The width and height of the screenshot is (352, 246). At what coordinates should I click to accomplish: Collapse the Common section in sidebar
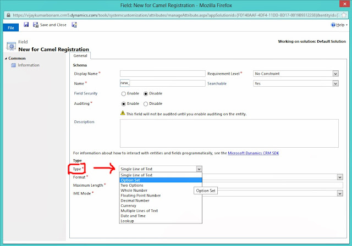tap(6, 58)
